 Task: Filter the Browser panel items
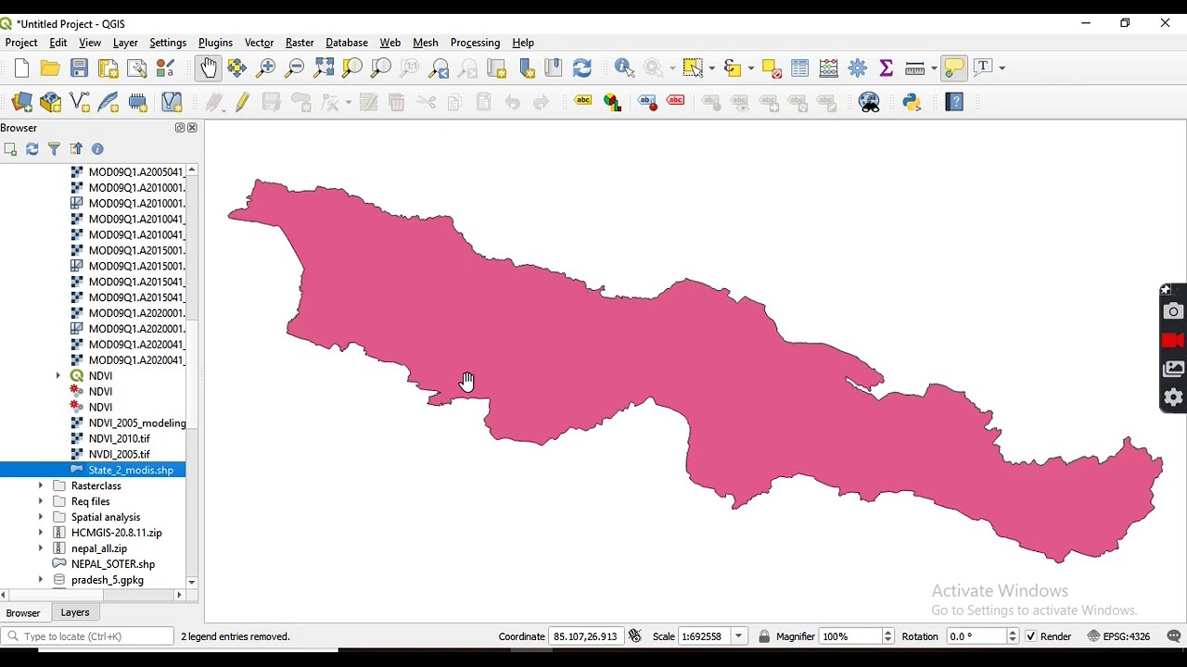[x=54, y=149]
